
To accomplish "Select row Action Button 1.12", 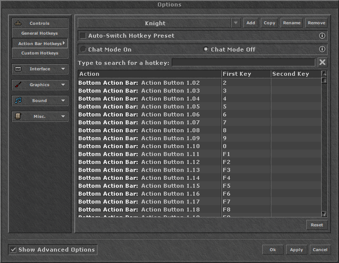I will click(x=199, y=162).
